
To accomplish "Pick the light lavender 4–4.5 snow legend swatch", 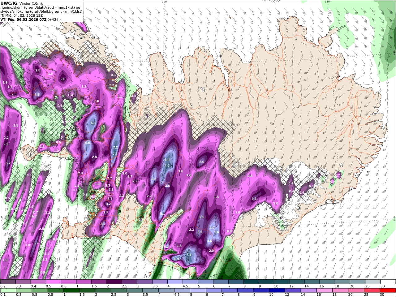I will click(174, 282).
